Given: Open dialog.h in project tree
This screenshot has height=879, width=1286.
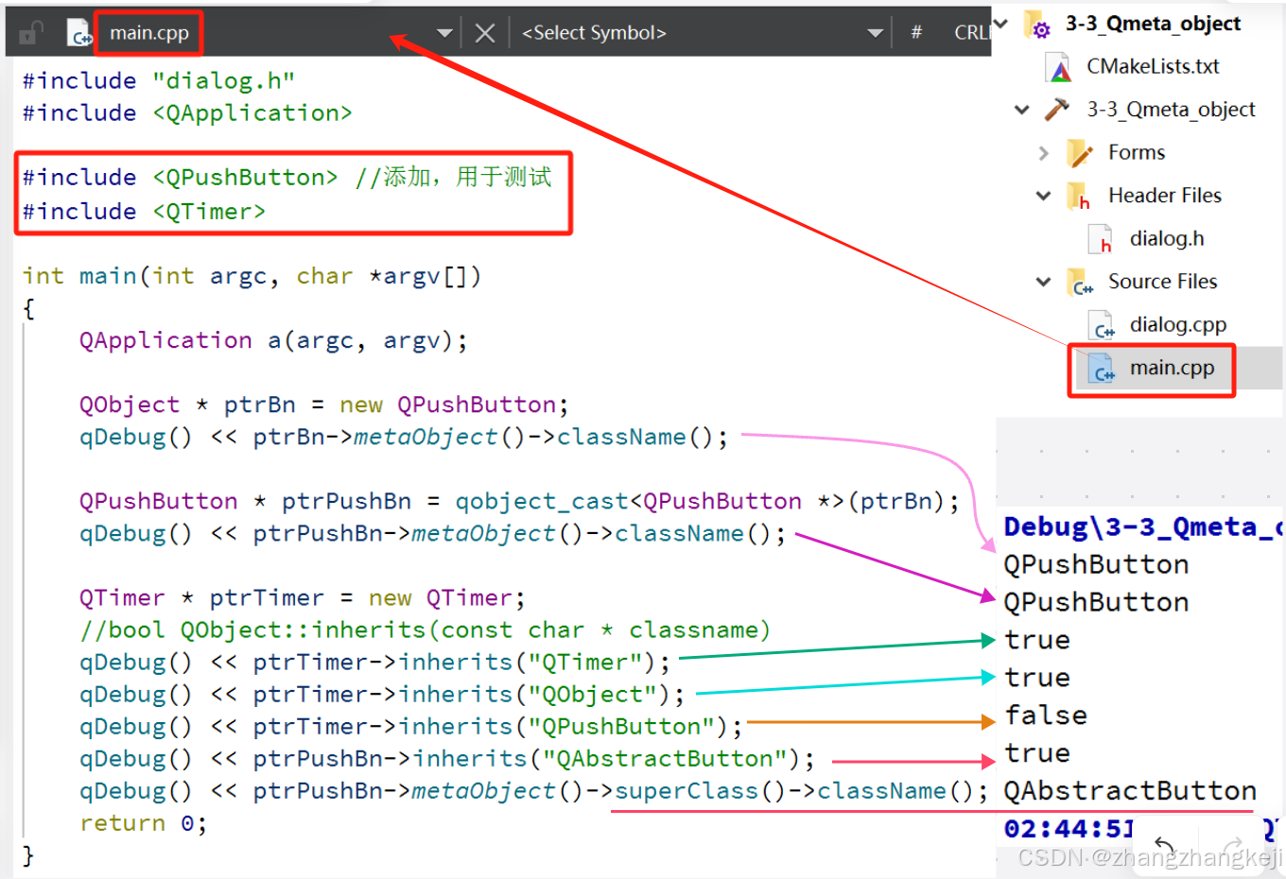Looking at the screenshot, I should 1167,238.
